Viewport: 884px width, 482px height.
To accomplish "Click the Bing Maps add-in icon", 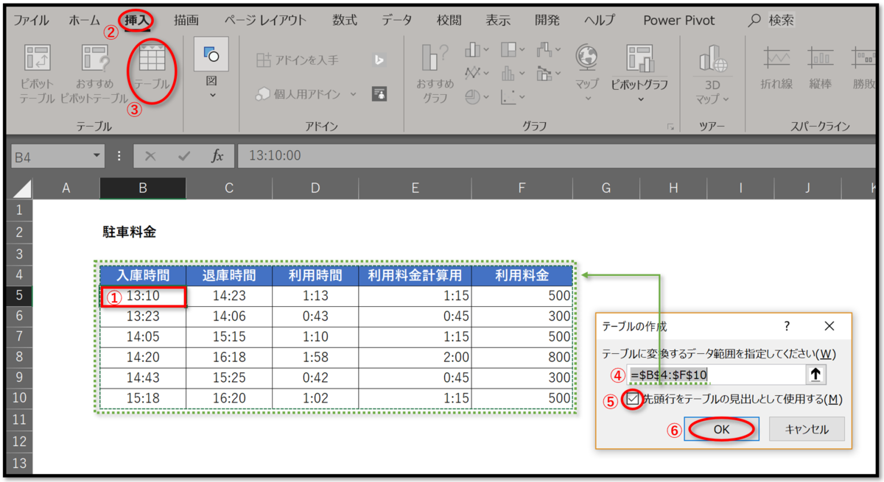I will coord(379,60).
